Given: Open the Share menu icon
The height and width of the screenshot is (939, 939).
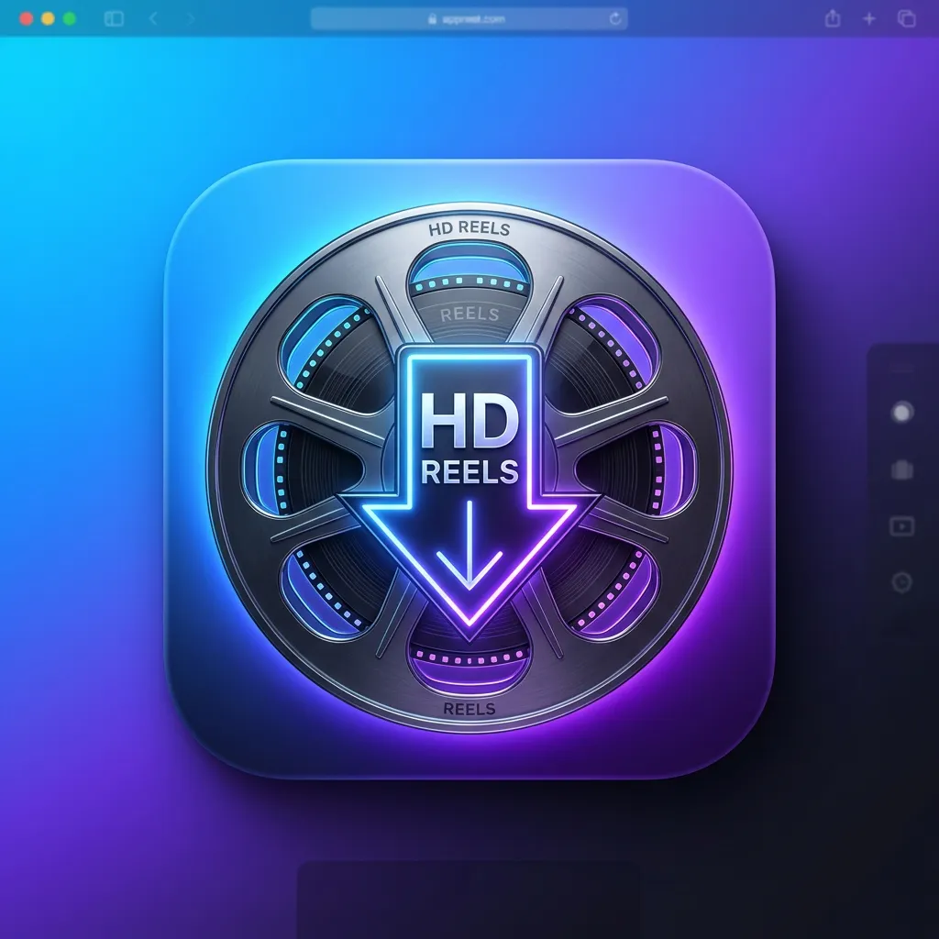Looking at the screenshot, I should tap(833, 18).
